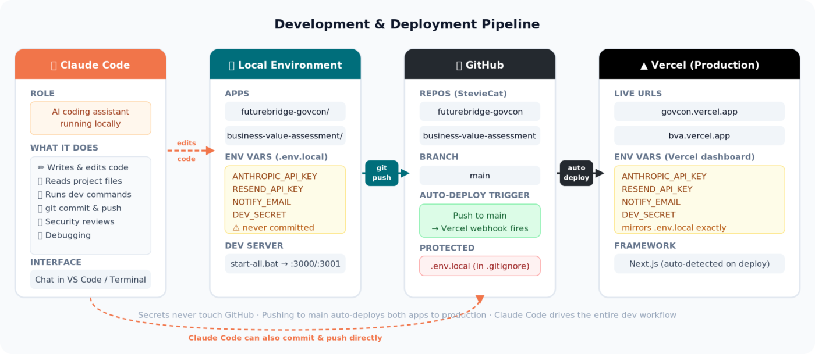
Task: Select the futurebridge-govcon repo under GitHub
Action: click(480, 112)
